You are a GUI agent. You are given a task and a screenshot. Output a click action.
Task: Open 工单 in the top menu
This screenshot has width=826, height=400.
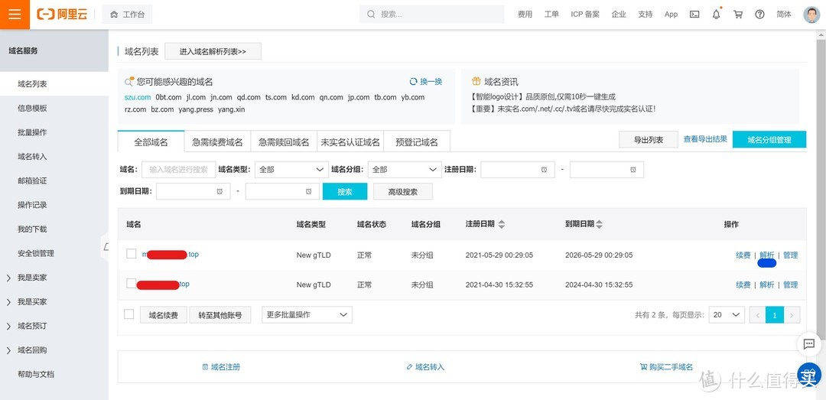551,15
